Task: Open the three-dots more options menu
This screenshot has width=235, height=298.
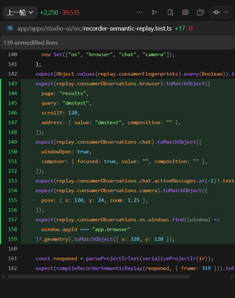Action: click(x=139, y=12)
